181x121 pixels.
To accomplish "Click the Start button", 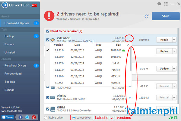I will click(166, 16).
